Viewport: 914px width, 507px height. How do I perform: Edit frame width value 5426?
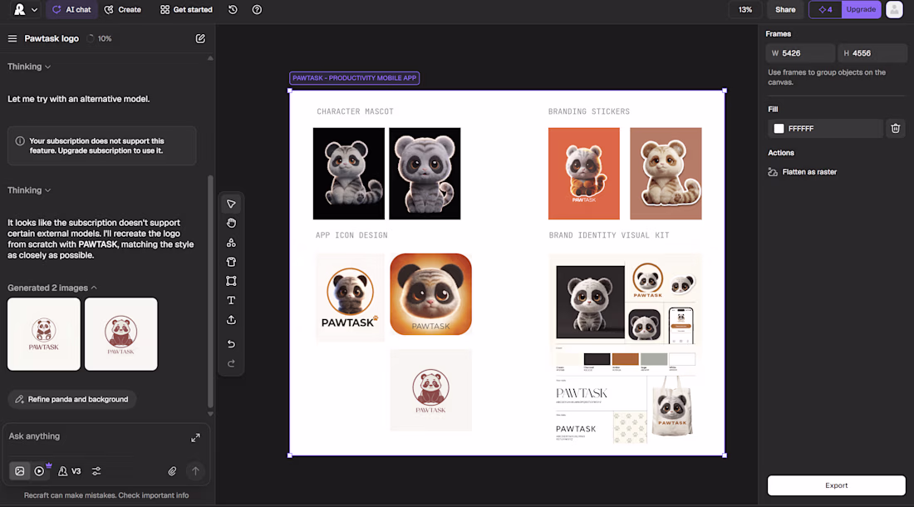(799, 53)
